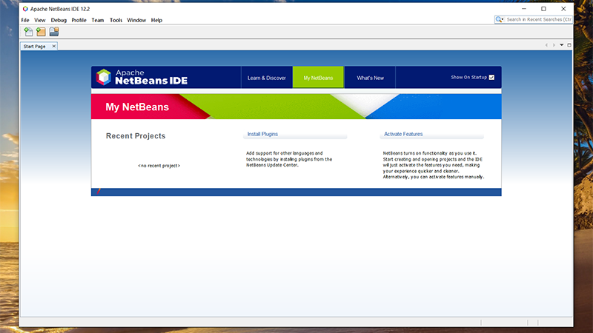Switch to the My NetBeans tab

pyautogui.click(x=318, y=78)
